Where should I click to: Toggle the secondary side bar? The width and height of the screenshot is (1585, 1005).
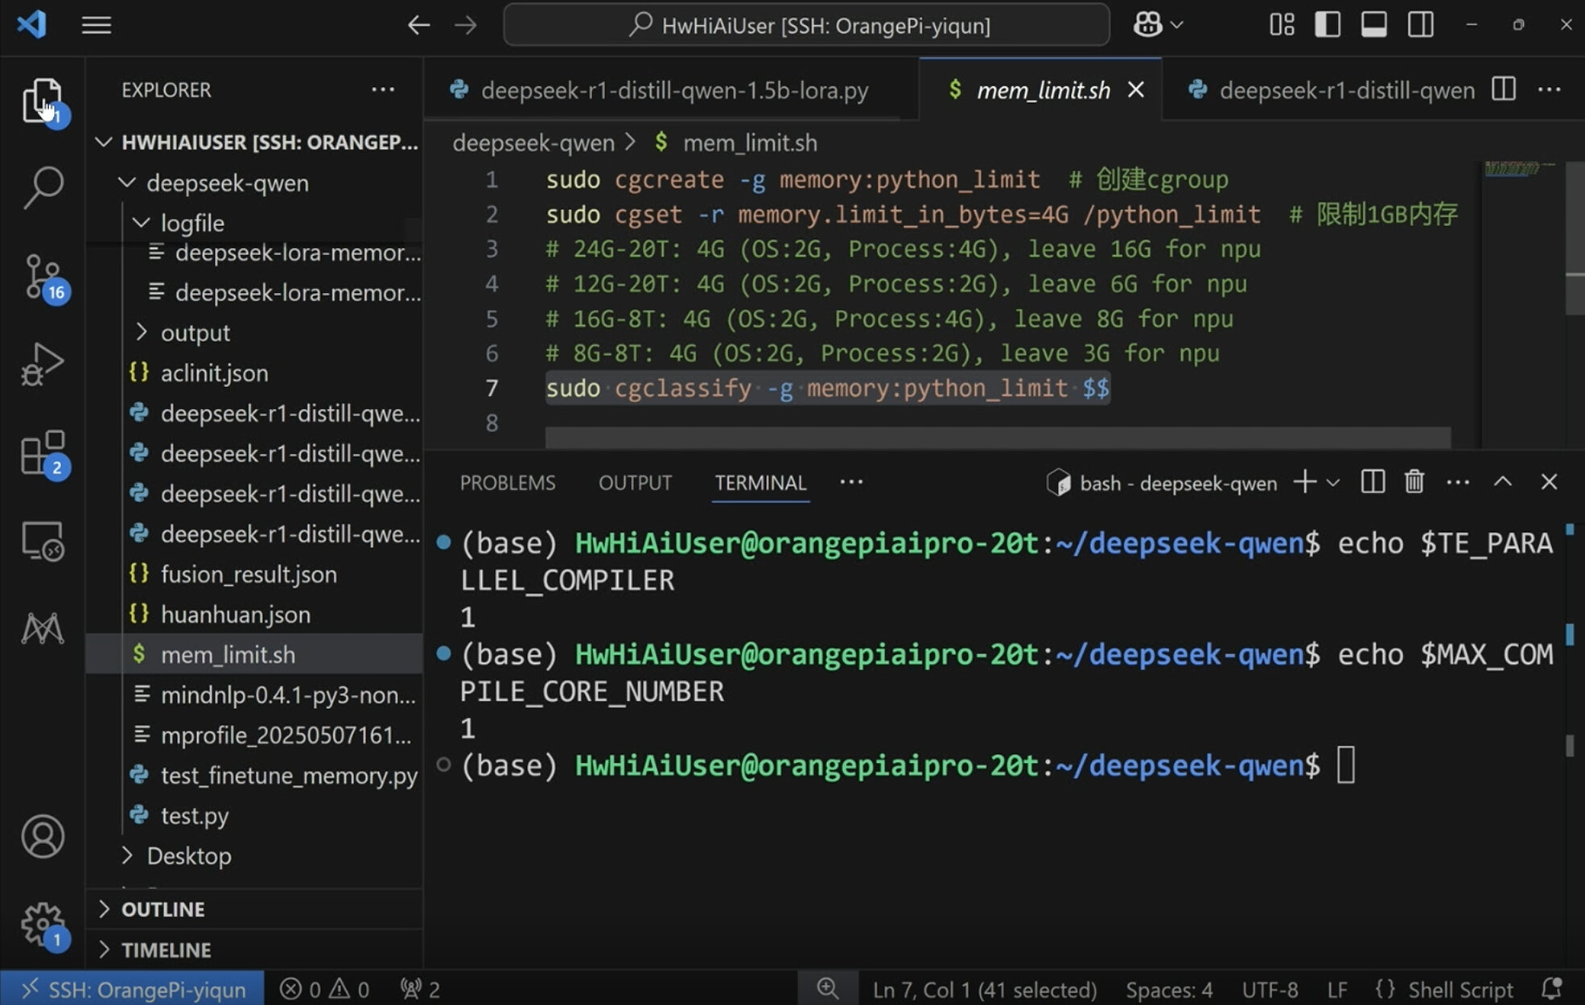click(1420, 25)
